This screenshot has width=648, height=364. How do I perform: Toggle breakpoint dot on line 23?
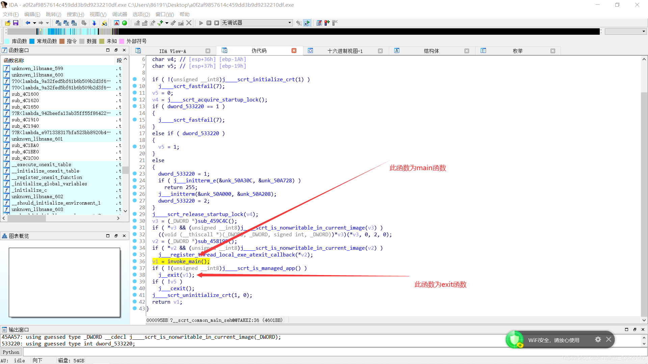(135, 174)
